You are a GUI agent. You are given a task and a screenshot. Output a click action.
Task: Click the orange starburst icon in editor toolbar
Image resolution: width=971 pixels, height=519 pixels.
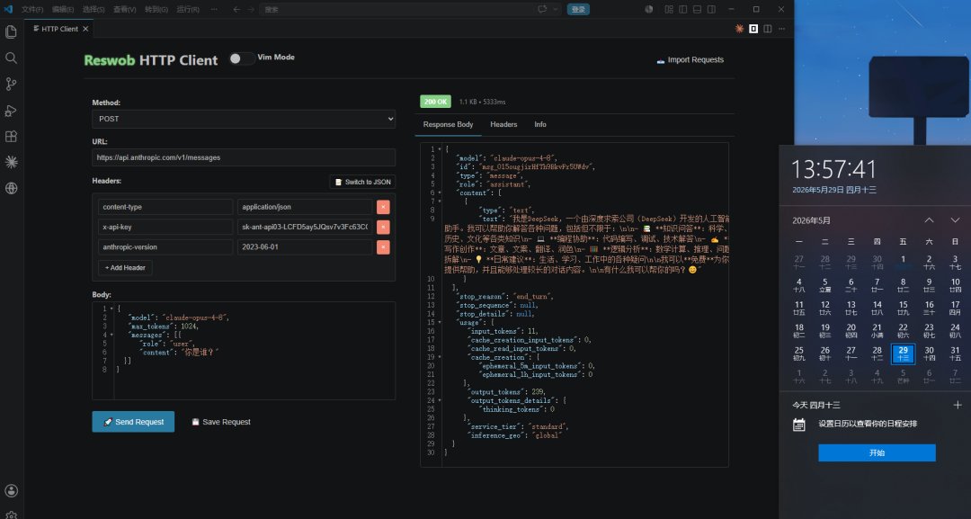pos(739,29)
